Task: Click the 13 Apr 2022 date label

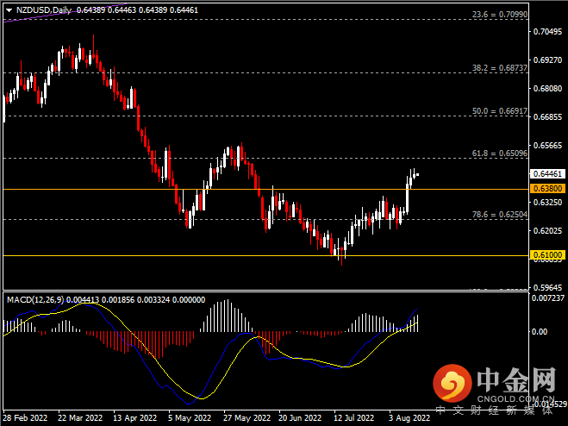Action: [135, 418]
